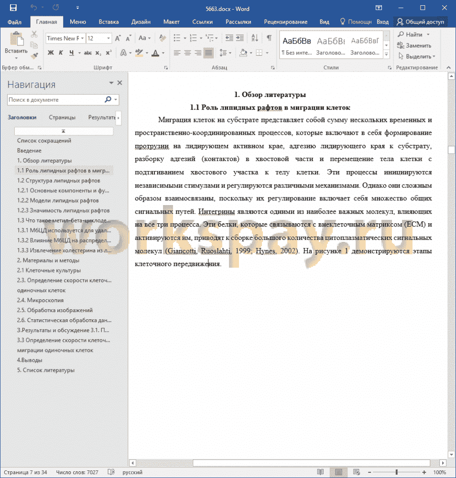Click the search magnifier in the Navigation pane
This screenshot has width=456, height=478.
108,99
